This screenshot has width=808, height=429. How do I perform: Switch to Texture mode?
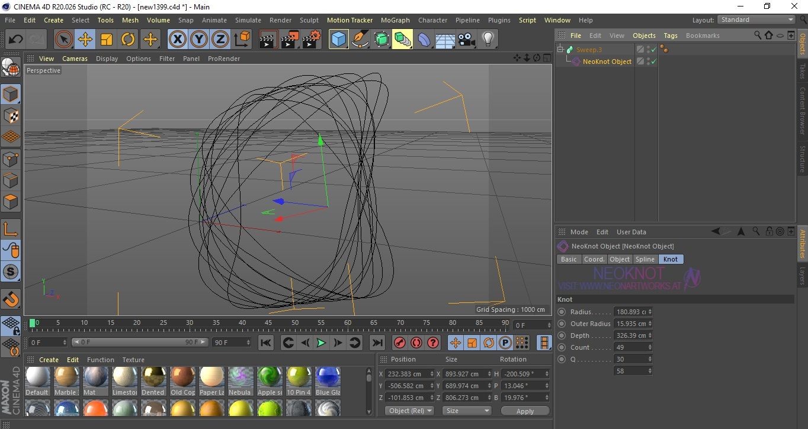[x=11, y=115]
